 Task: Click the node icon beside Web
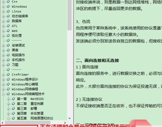pyautogui.click(x=8, y=31)
